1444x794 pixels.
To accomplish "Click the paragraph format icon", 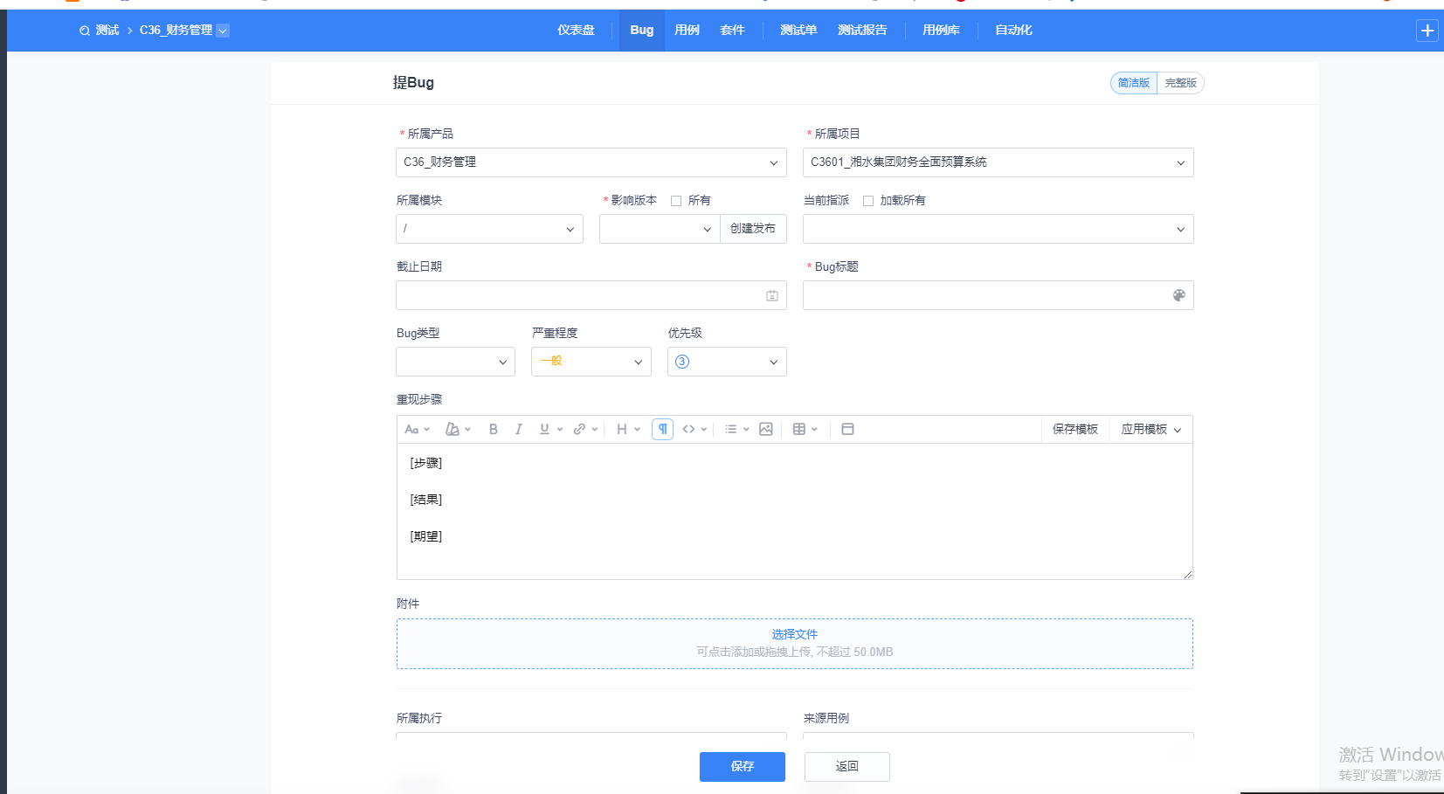I will click(662, 429).
